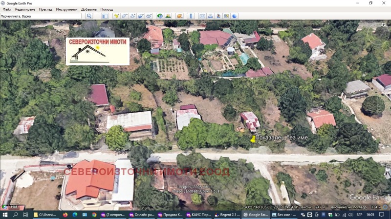The width and height of the screenshot is (391, 219).
Task: Print the current view
Action: tap(210, 16)
